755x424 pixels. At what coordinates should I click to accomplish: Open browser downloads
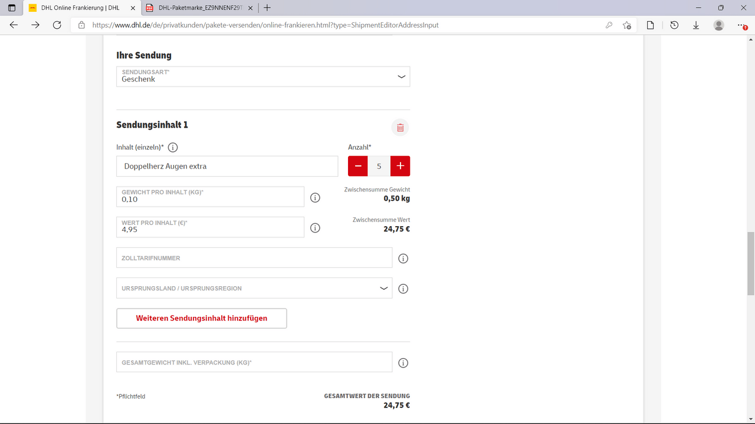[x=696, y=25]
